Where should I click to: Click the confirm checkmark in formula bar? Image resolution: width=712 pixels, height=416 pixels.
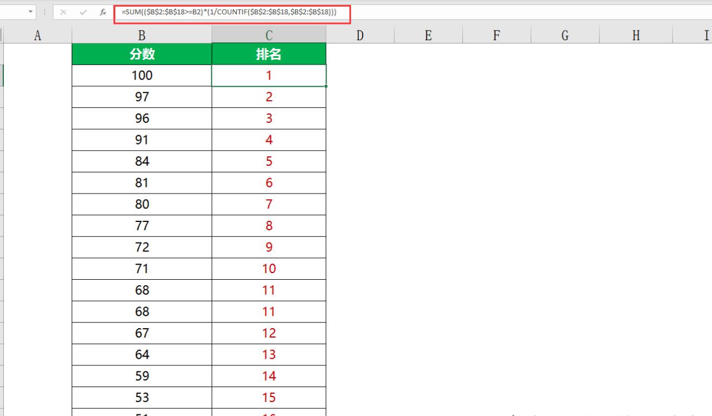[x=83, y=12]
